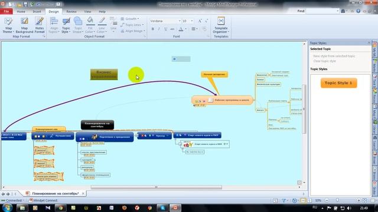This screenshot has width=378, height=212.
Task: Click the eBay logo topic image
Action: point(188,144)
